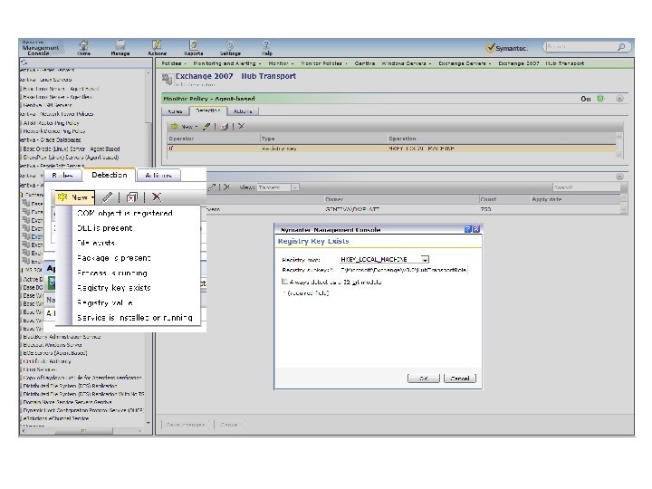Image resolution: width=652 pixels, height=489 pixels.
Task: Choose DLL is present menu entry
Action: pos(105,228)
